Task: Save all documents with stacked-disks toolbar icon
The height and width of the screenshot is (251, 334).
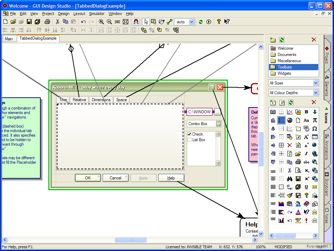Action: [x=38, y=22]
